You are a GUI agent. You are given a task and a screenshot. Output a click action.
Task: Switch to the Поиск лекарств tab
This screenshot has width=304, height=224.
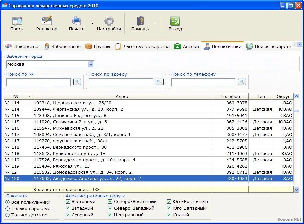pyautogui.click(x=269, y=46)
